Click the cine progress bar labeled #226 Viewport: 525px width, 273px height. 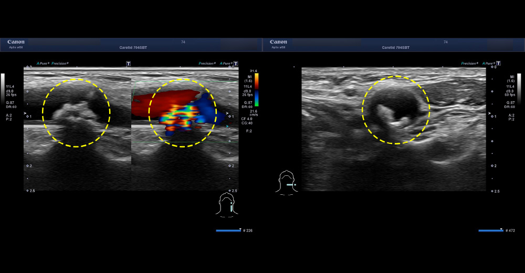click(x=228, y=230)
